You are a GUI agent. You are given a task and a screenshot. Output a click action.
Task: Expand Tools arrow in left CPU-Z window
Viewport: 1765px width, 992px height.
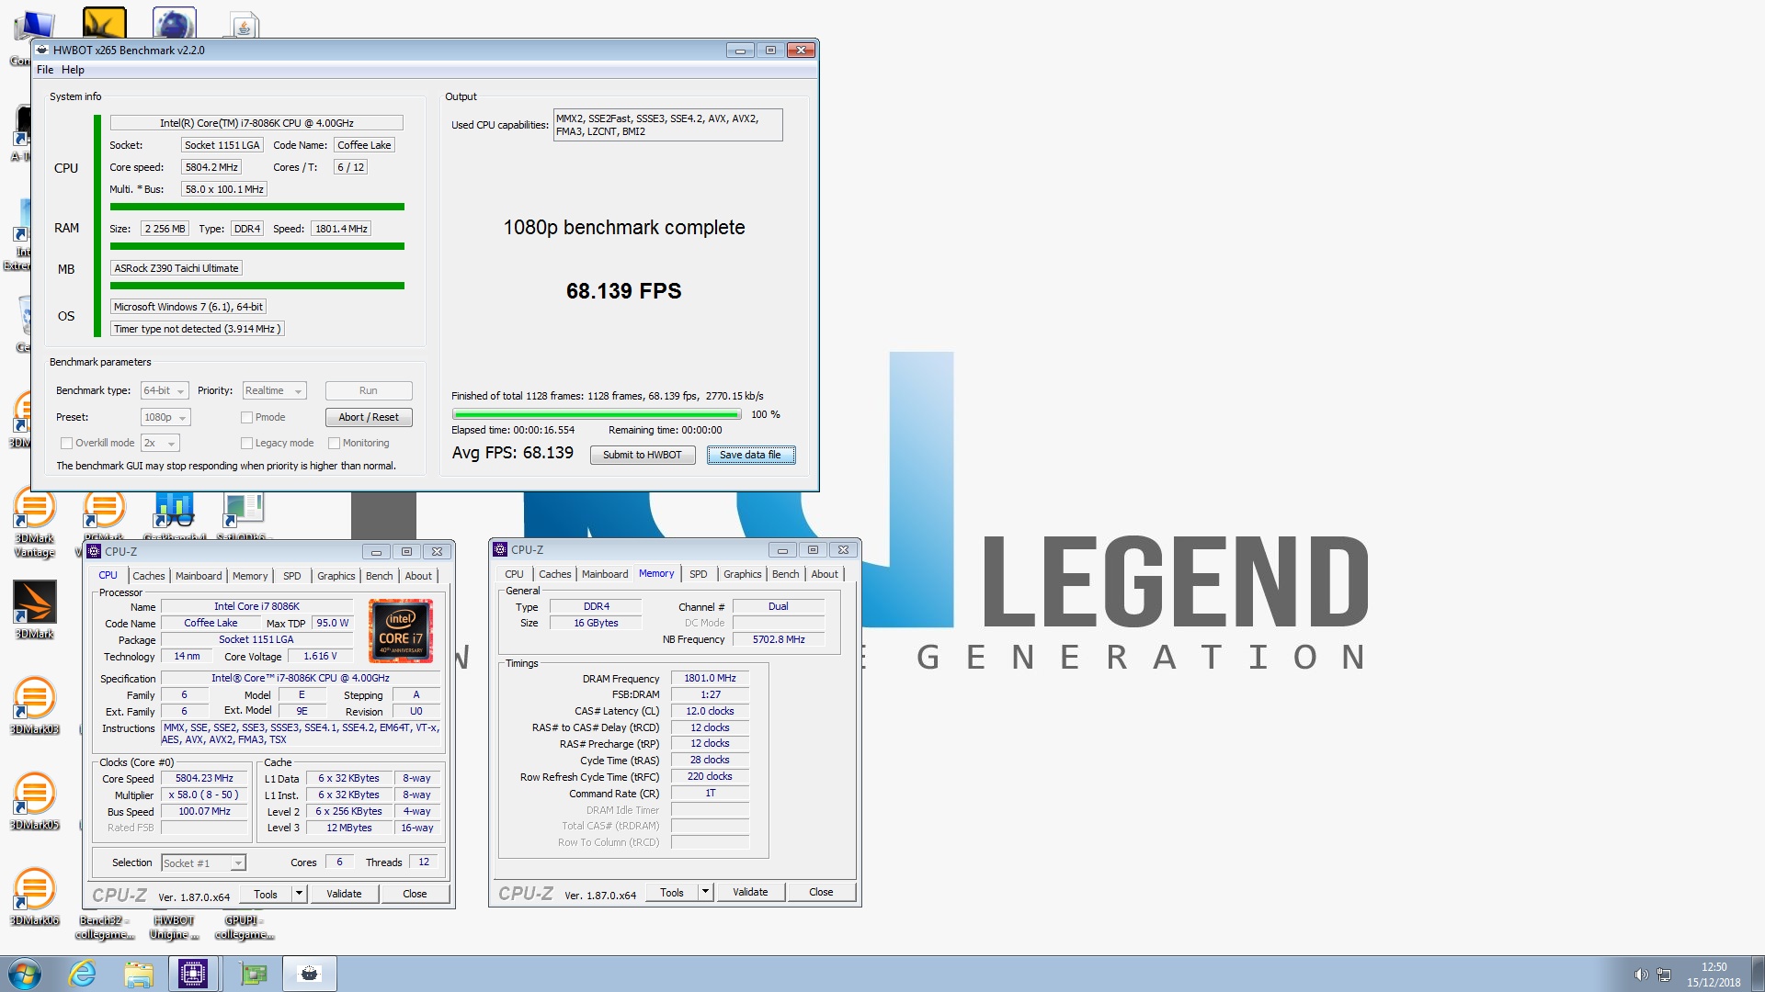(x=299, y=894)
